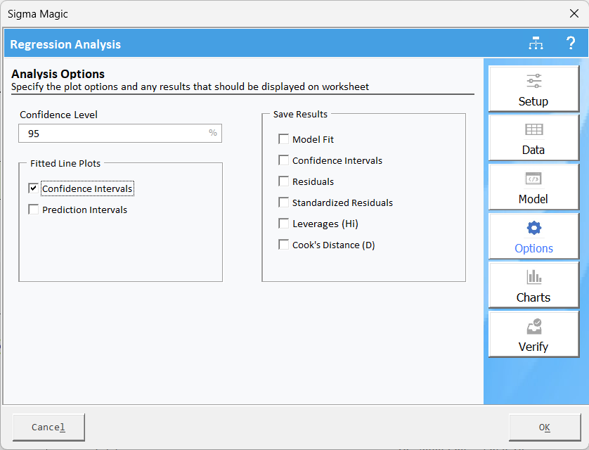Go to the Setup tab
The height and width of the screenshot is (450, 589).
(533, 89)
